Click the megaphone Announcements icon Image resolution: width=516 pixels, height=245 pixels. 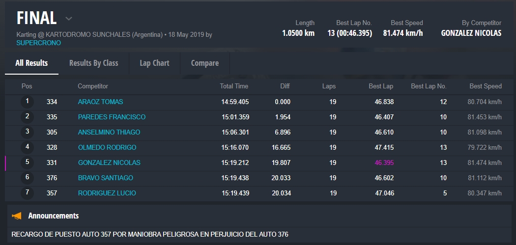click(x=17, y=216)
